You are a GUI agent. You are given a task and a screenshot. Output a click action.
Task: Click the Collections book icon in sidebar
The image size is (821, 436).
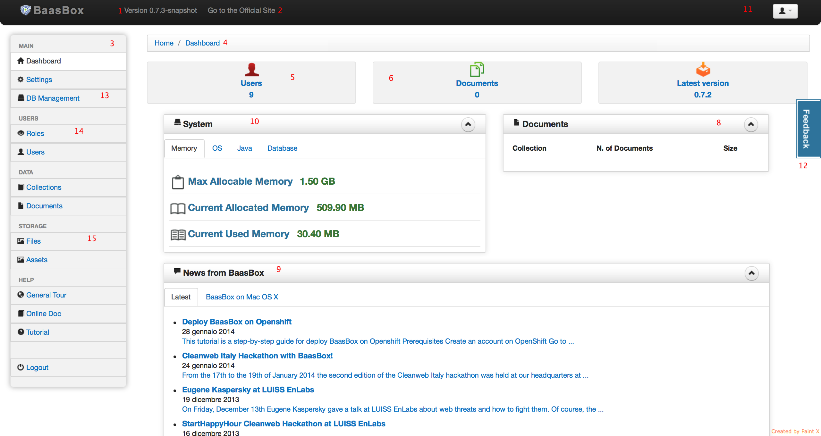coord(21,187)
